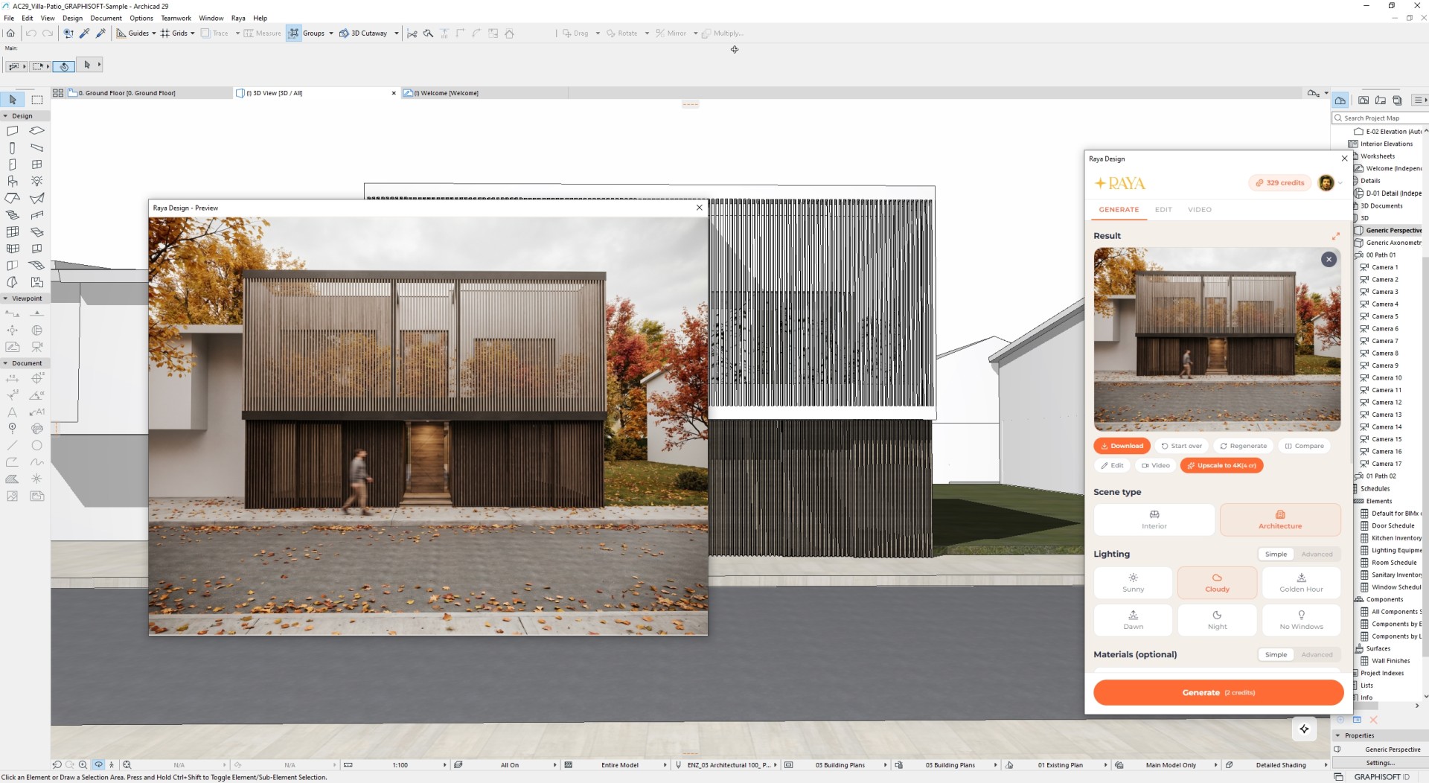1429x783 pixels.
Task: Click the Search Project Map field
Action: [1379, 118]
